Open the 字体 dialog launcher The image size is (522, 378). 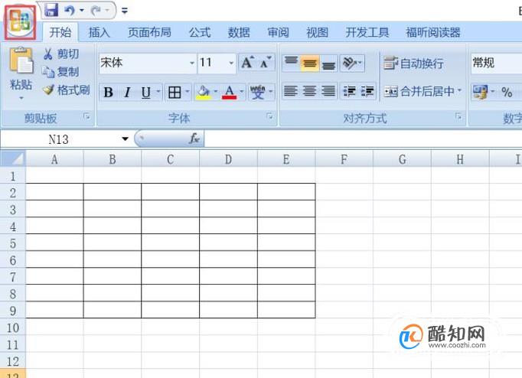tap(270, 116)
